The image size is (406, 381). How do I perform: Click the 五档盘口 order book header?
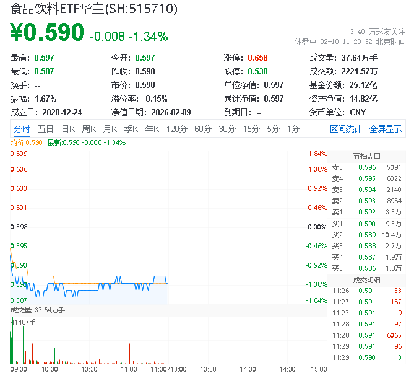click(366, 156)
